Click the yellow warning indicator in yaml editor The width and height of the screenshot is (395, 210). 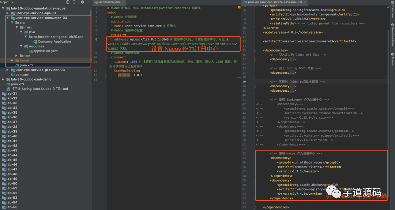239,7
